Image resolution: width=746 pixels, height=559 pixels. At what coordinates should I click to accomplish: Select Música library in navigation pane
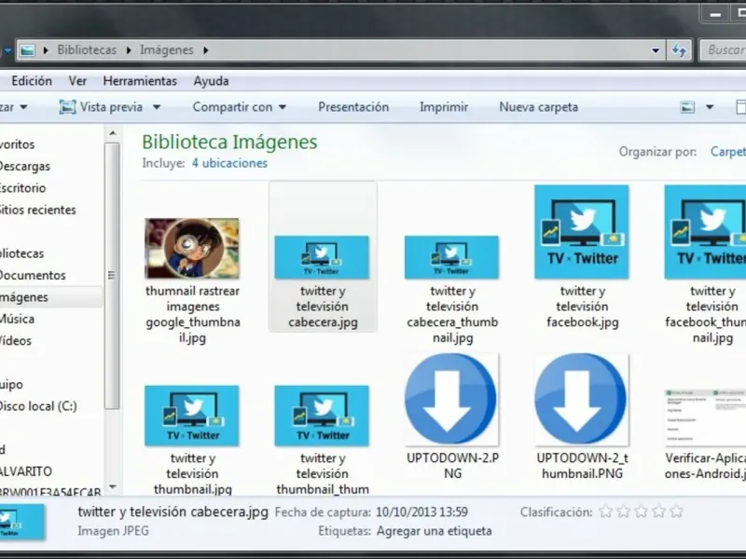(x=17, y=319)
